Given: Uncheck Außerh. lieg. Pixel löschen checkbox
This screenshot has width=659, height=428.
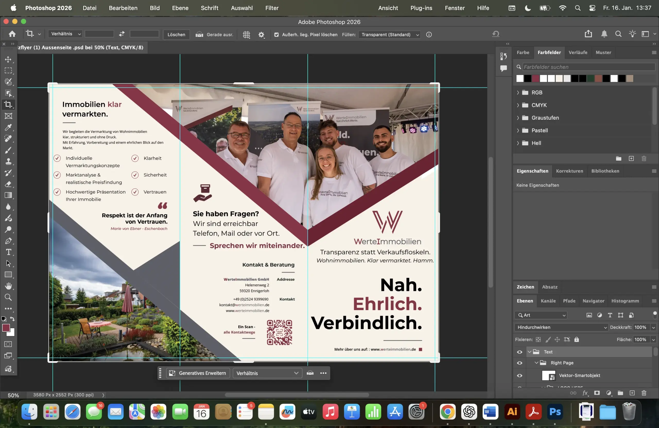Looking at the screenshot, I should (x=276, y=34).
